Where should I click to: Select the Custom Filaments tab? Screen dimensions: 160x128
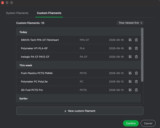coord(49,13)
